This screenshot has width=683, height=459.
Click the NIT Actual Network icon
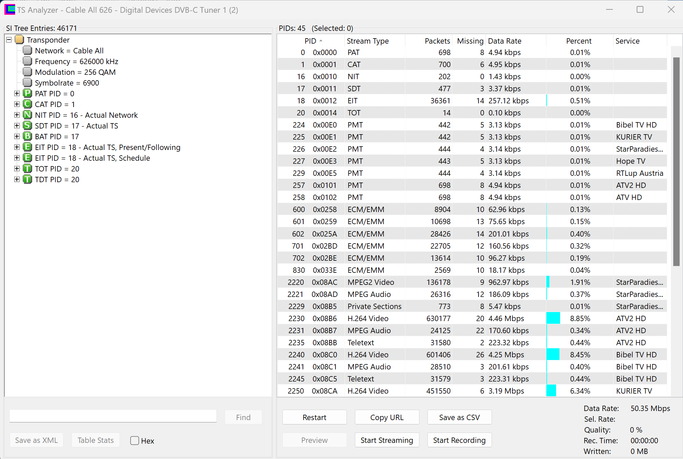(x=27, y=115)
